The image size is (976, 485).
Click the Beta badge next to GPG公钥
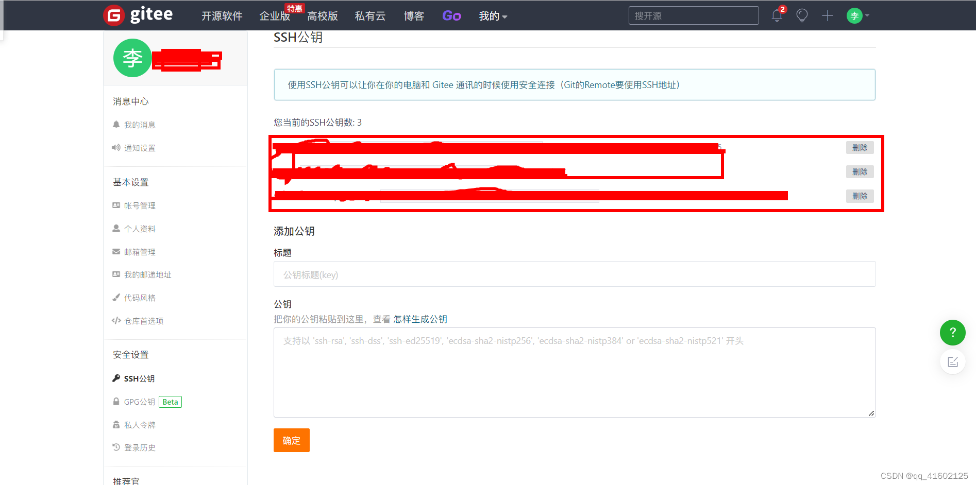(x=170, y=402)
